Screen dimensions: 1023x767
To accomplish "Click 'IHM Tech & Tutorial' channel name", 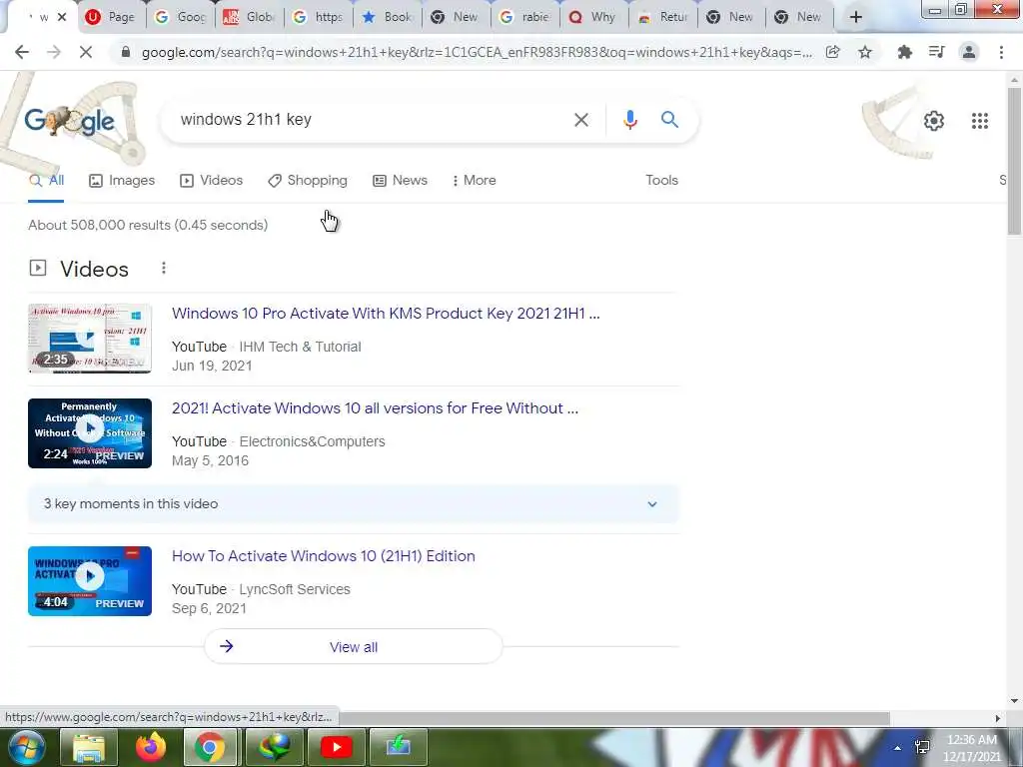I will click(x=300, y=347).
